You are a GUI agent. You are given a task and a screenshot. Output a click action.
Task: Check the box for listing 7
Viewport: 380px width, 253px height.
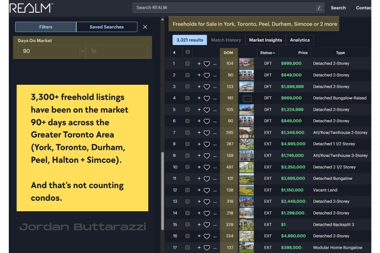click(x=187, y=132)
